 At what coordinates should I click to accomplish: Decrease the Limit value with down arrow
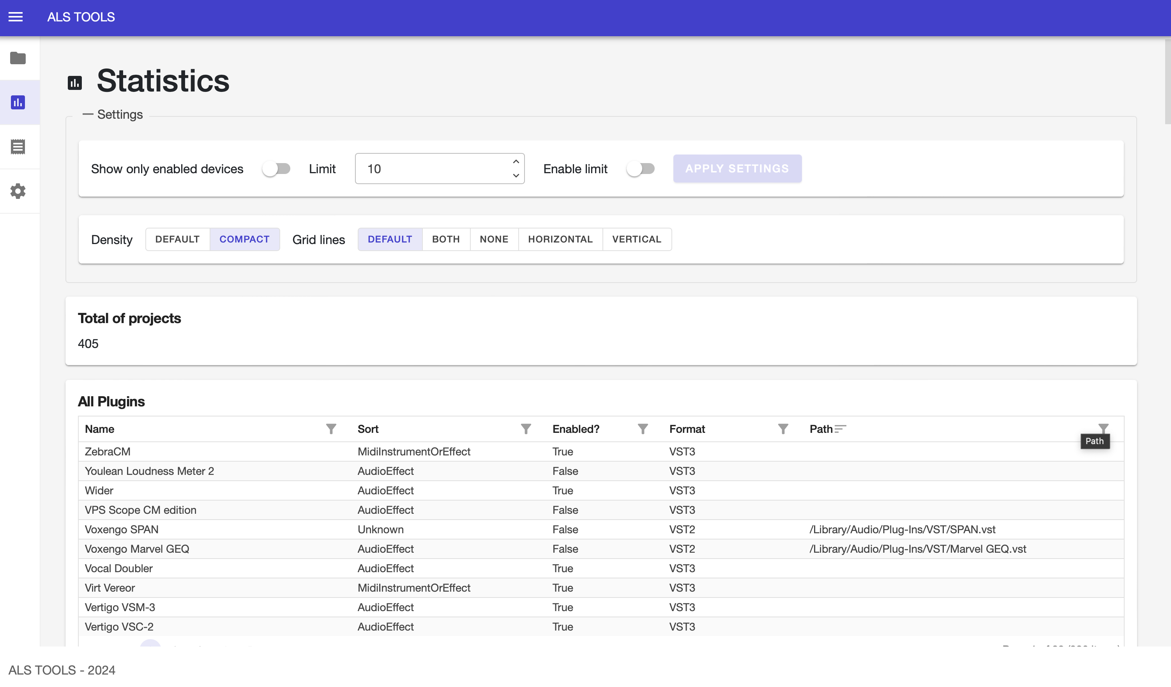(516, 176)
